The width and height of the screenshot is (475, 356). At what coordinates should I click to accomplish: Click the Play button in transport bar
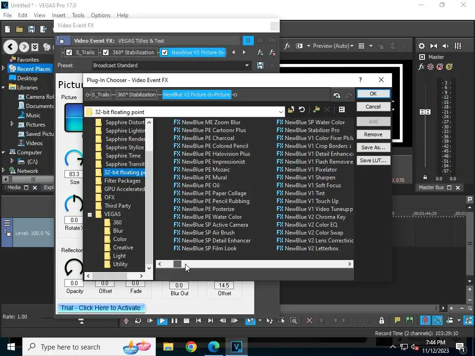pos(162,321)
